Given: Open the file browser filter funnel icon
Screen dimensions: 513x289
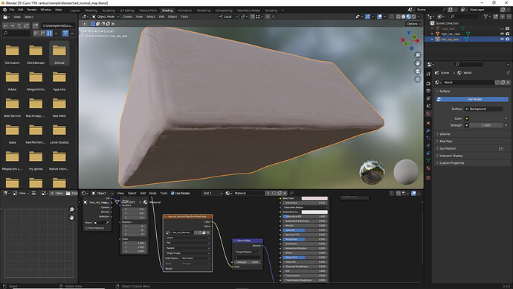Looking at the screenshot, I should [65, 33].
